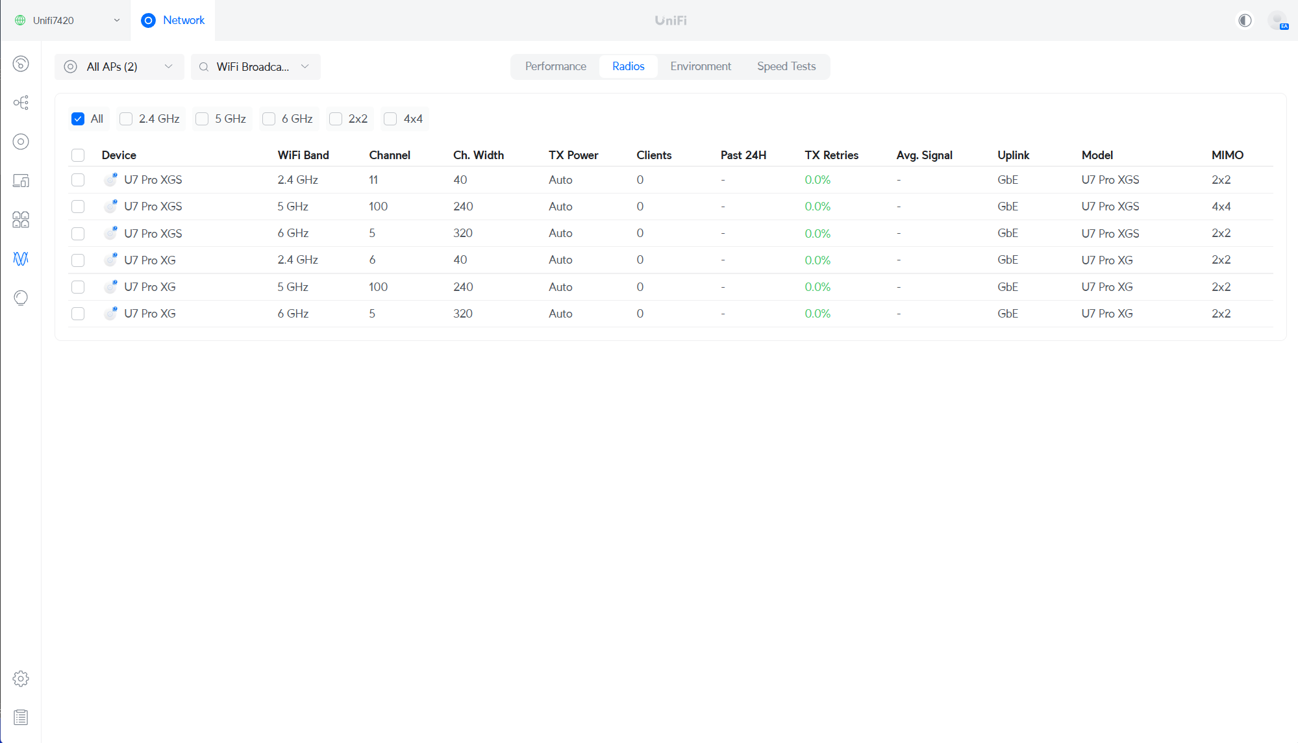Expand the All APs (2) dropdown
The height and width of the screenshot is (743, 1298).
click(119, 67)
